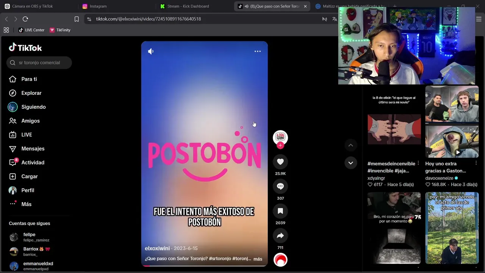Open the #memesdeincenvible video thumbnail
Screen dimensions: 485x273
pos(394,122)
